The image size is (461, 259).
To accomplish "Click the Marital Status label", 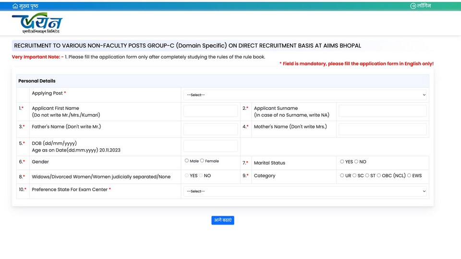I will [269, 163].
